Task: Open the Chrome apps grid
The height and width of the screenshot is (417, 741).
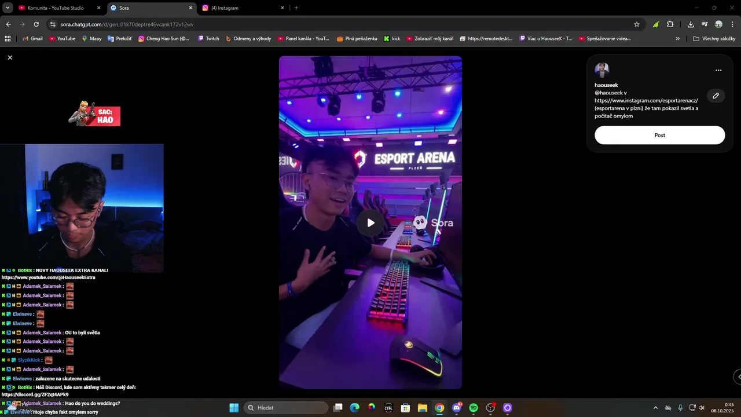Action: 8,39
